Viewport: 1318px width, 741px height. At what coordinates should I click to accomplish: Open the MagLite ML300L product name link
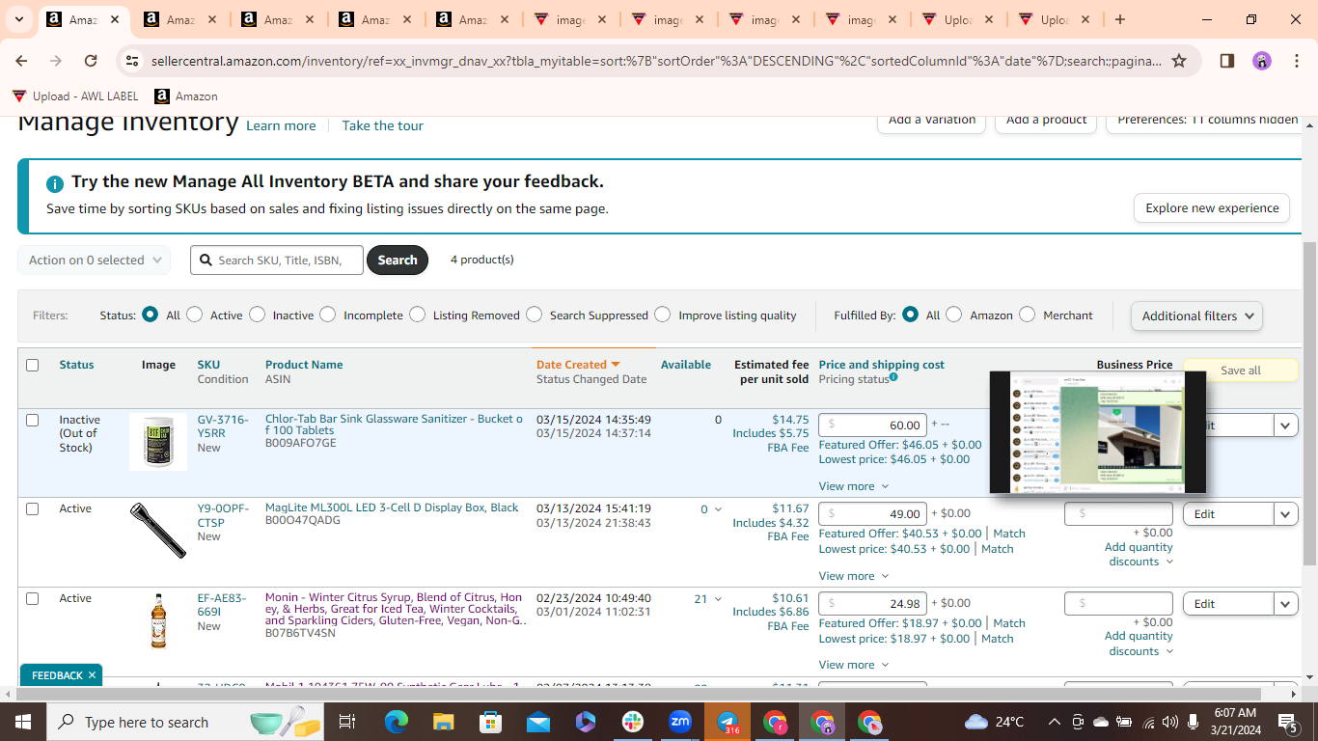tap(392, 508)
